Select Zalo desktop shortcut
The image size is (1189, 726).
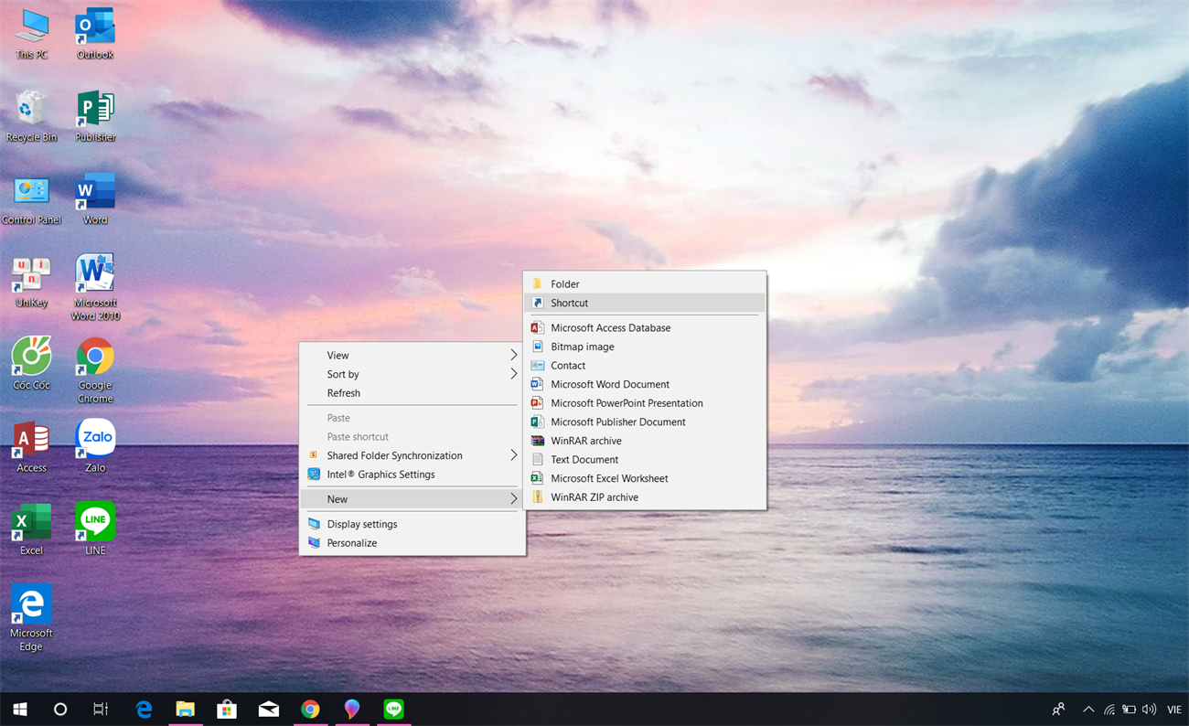tap(95, 446)
